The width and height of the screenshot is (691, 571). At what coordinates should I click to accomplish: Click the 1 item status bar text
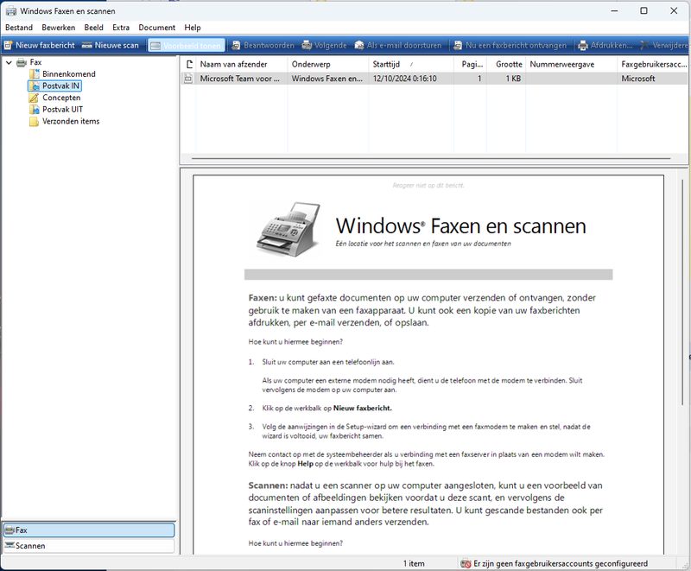click(414, 563)
